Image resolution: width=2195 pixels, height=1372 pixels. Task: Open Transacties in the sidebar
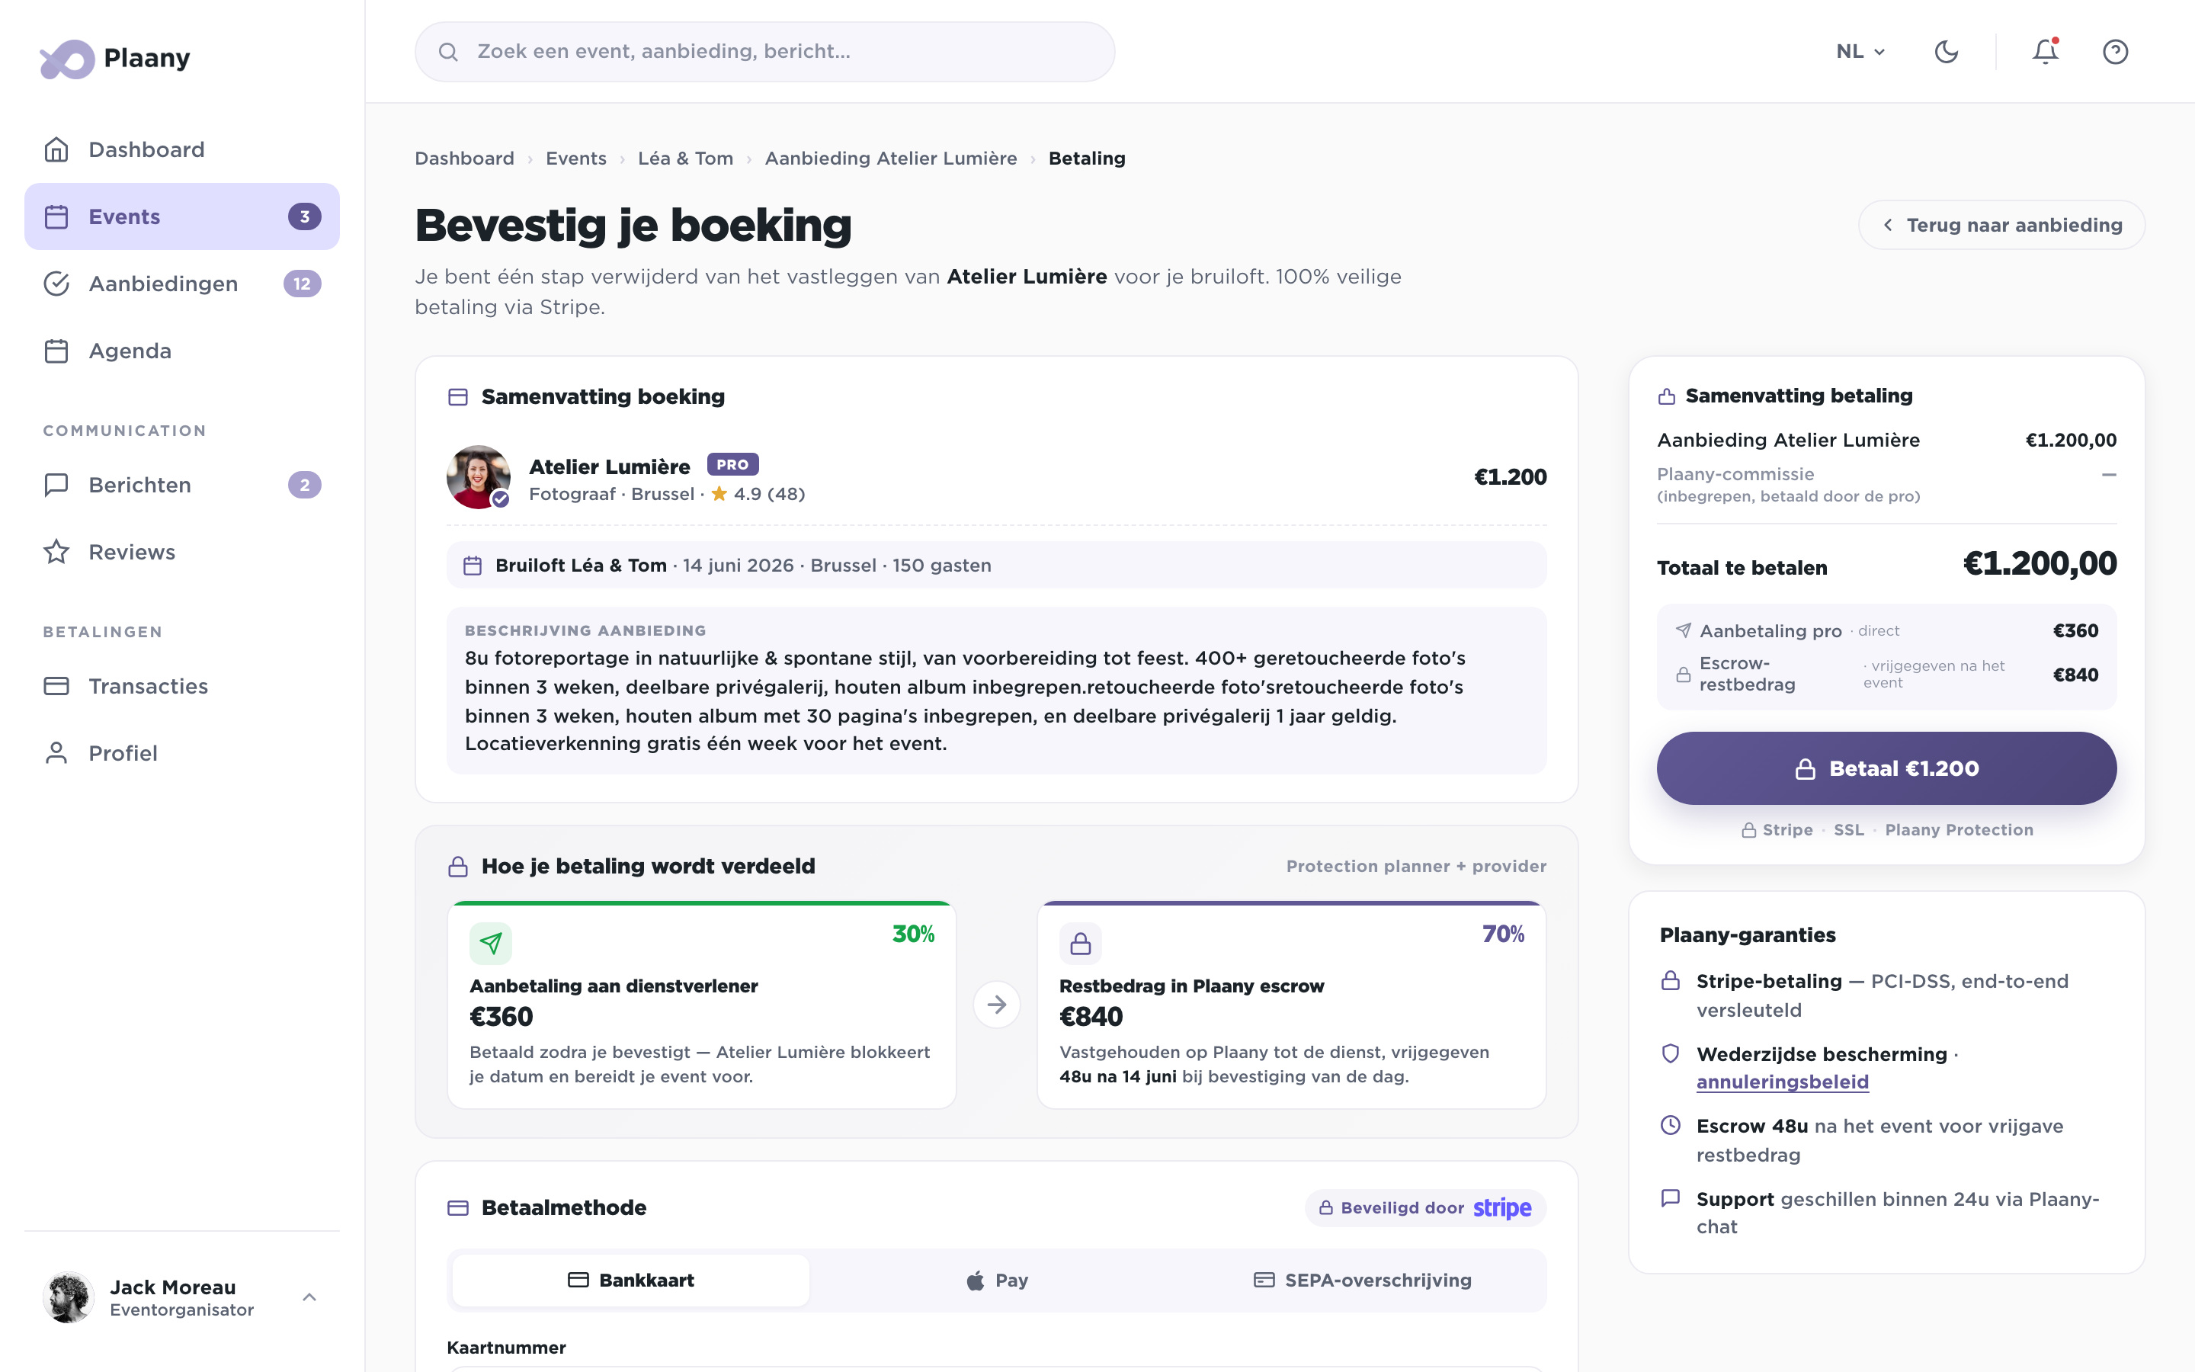(x=181, y=687)
